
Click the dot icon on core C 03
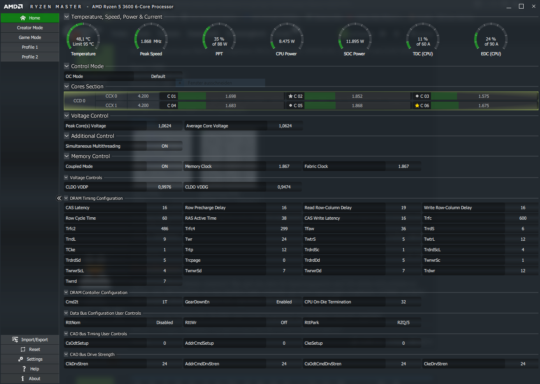(417, 96)
